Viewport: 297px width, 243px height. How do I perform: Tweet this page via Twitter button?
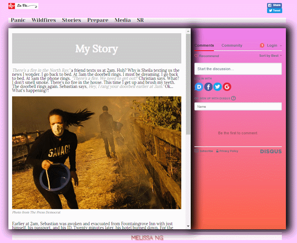pyautogui.click(x=274, y=11)
